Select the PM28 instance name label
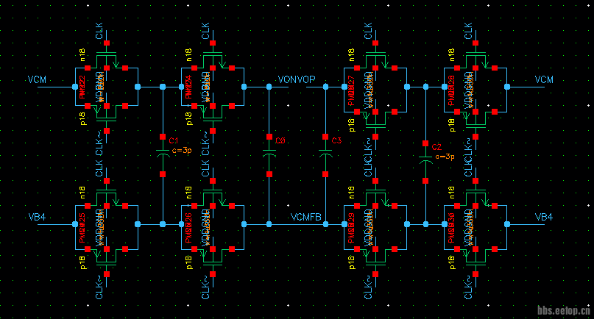 (x=451, y=91)
